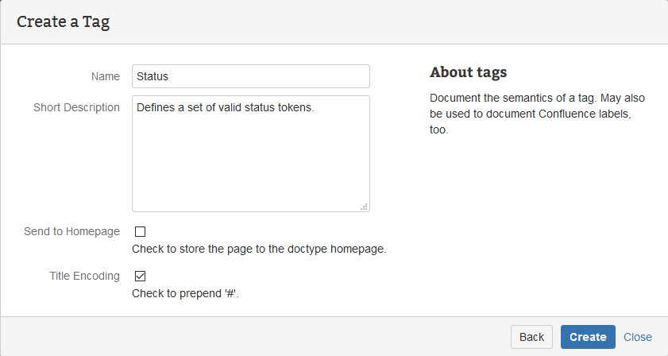
Task: Click the blue Create button
Action: point(588,337)
